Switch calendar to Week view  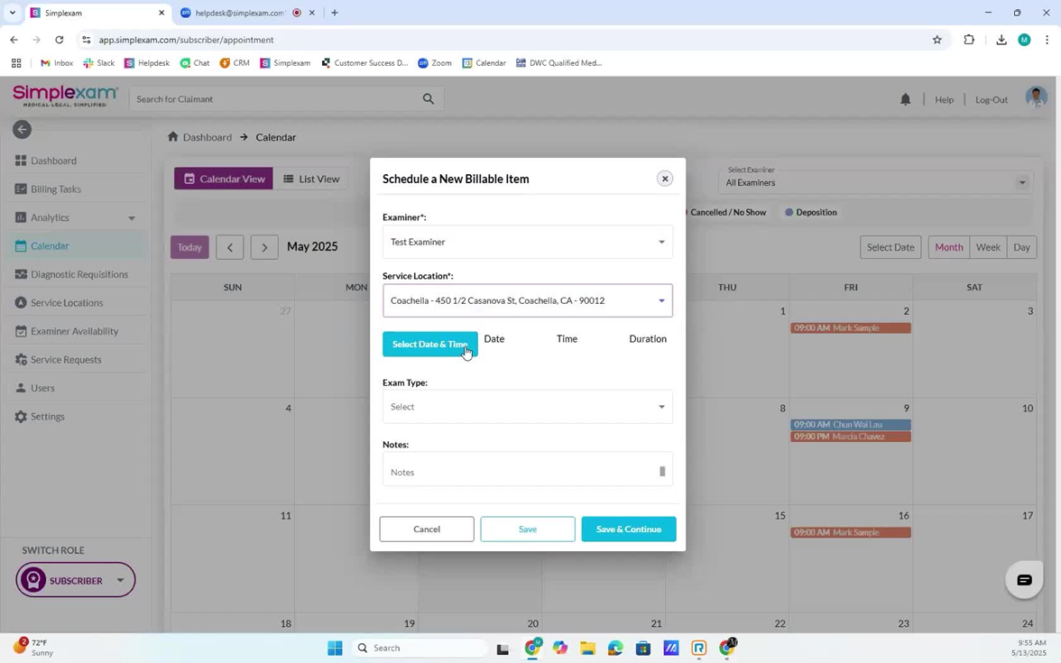[988, 247]
